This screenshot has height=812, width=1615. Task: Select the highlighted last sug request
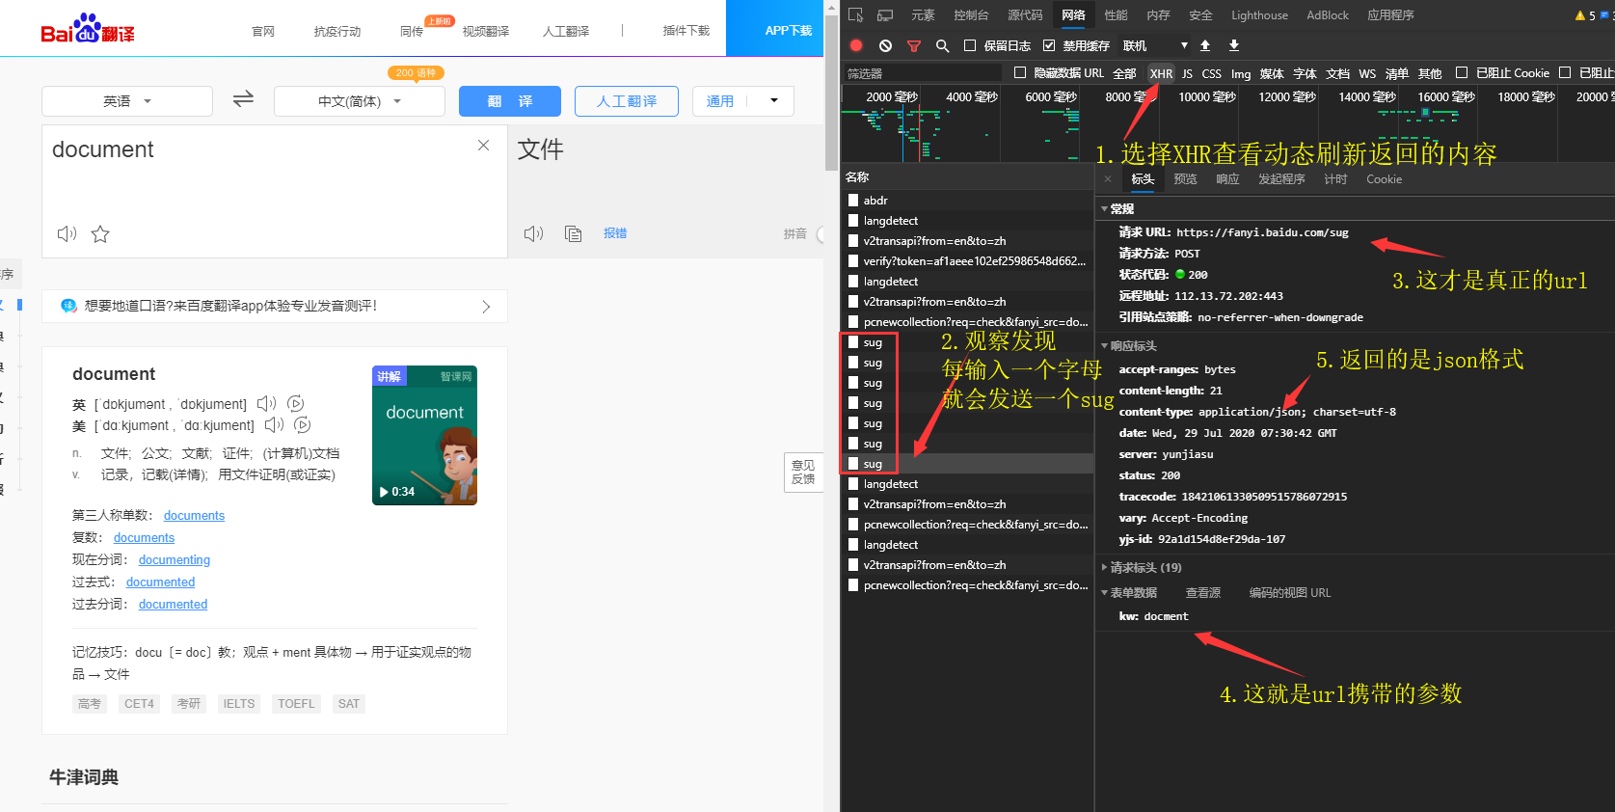(x=967, y=464)
